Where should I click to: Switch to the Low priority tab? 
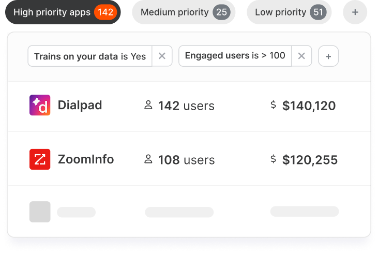[289, 12]
